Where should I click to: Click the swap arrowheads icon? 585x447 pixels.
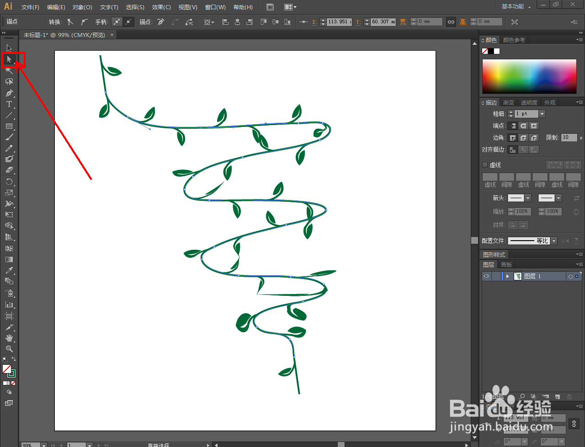pyautogui.click(x=577, y=198)
